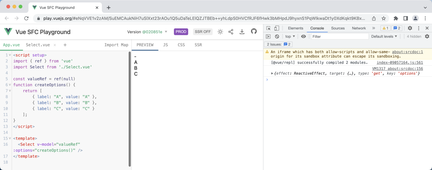The height and width of the screenshot is (170, 432).
Task: Toggle the SSR OFF button
Action: tap(202, 32)
